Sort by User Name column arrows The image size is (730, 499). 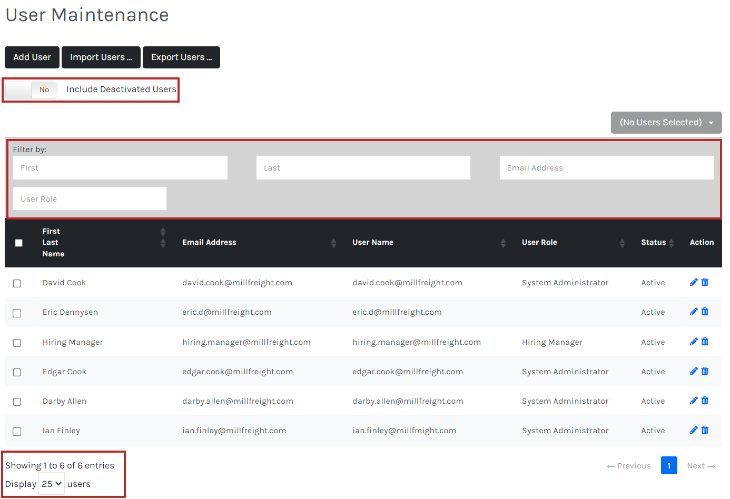[x=503, y=243]
